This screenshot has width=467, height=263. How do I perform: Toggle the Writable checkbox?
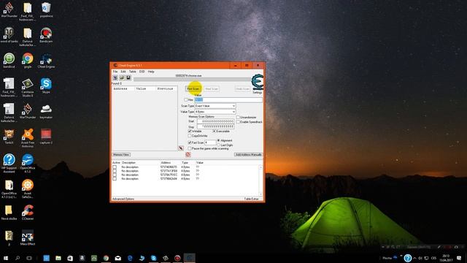coord(190,131)
